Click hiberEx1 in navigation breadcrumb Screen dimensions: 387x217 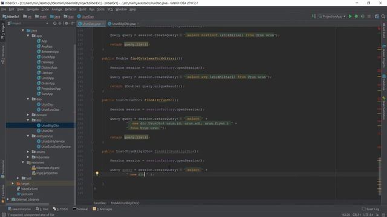tap(11, 16)
